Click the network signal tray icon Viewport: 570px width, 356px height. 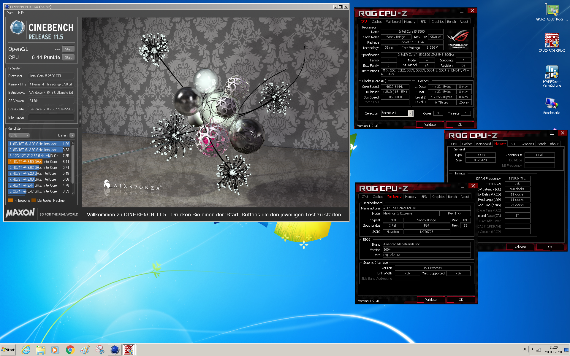pyautogui.click(x=539, y=350)
